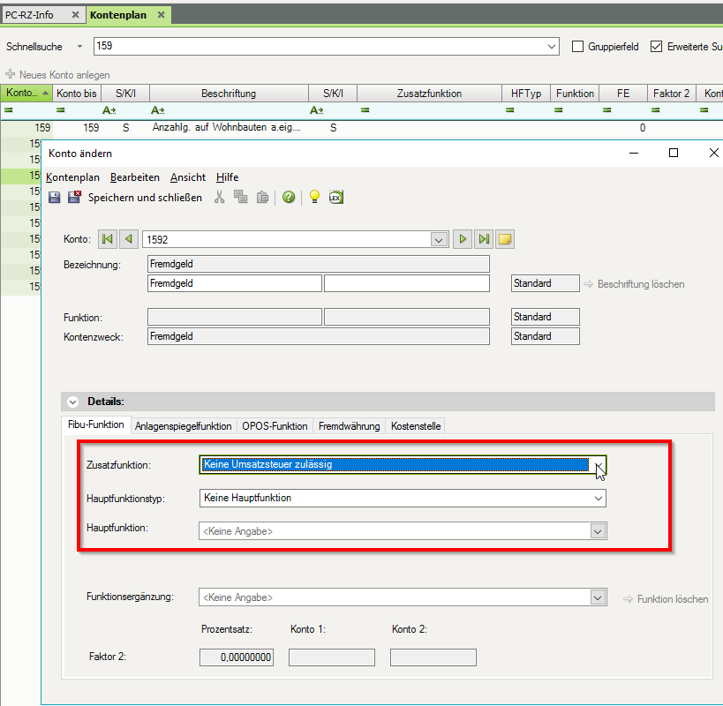
Task: Switch to the OPOS-Funktion tab
Action: [x=275, y=426]
